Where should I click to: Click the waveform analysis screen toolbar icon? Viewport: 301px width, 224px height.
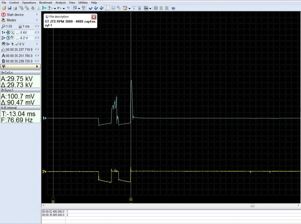pyautogui.click(x=75, y=8)
